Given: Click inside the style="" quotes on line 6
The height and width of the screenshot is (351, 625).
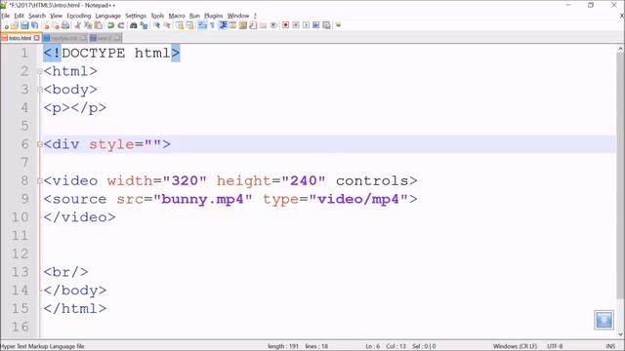Looking at the screenshot, I should click(x=152, y=144).
